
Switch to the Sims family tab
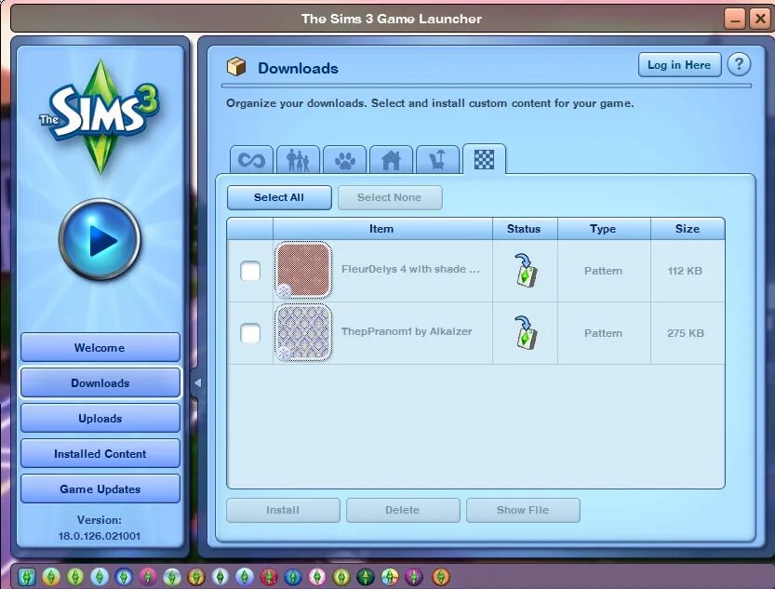pos(298,160)
